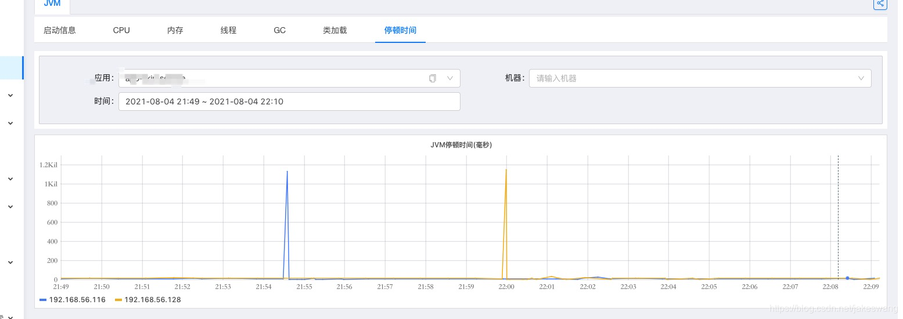Image resolution: width=903 pixels, height=319 pixels.
Task: Click the 应用 field label
Action: (104, 78)
